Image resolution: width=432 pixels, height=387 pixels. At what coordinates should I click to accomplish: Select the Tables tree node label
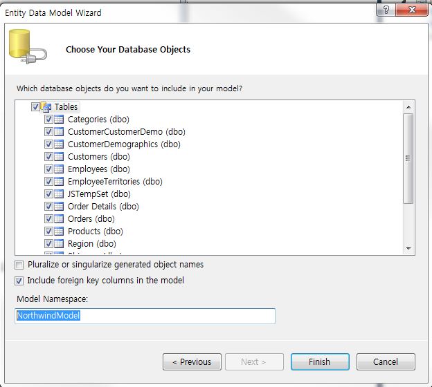pos(66,106)
